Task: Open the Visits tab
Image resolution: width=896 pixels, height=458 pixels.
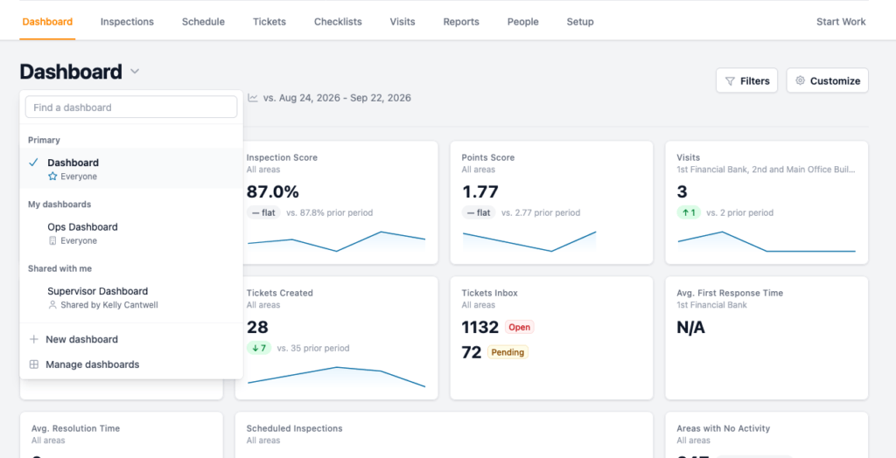Action: point(402,22)
